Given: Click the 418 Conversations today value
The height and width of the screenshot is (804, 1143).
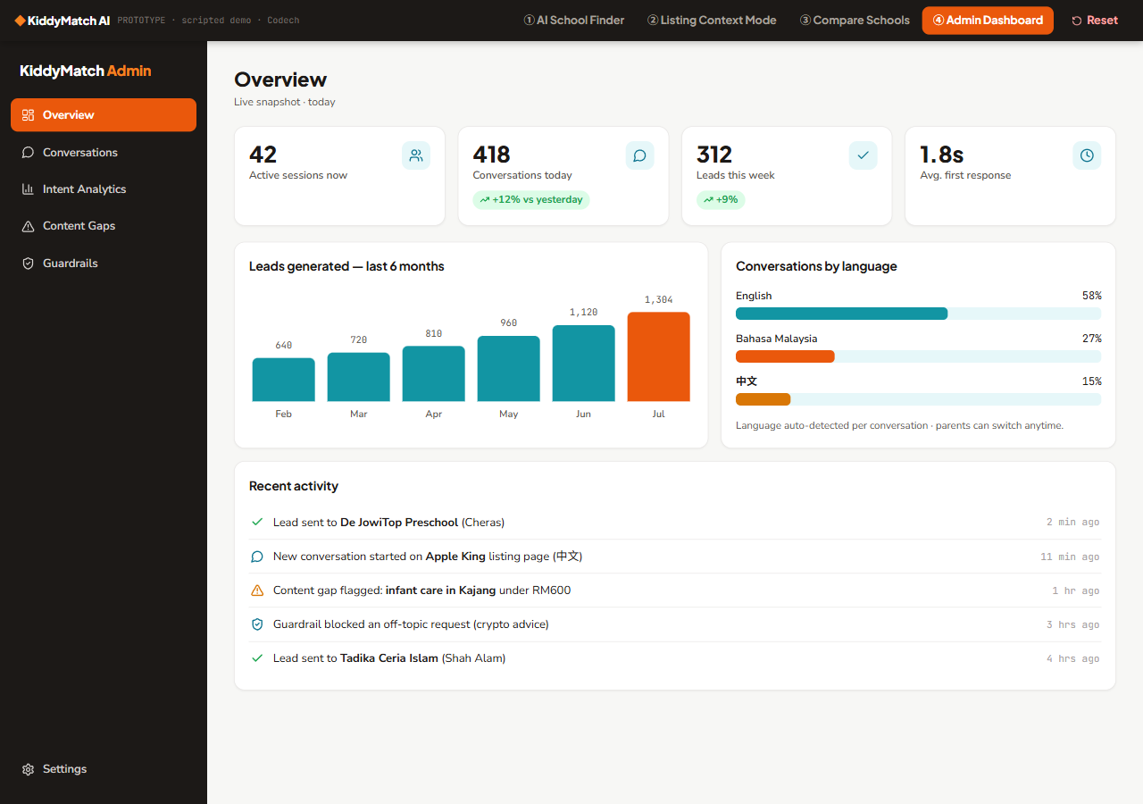Looking at the screenshot, I should click(x=492, y=155).
